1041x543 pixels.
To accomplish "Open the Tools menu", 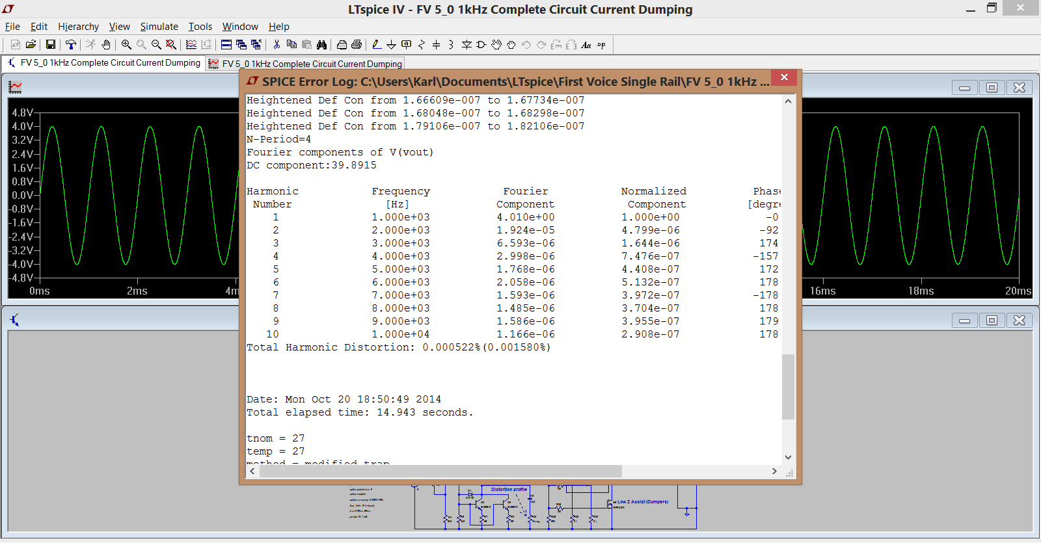I will 200,27.
